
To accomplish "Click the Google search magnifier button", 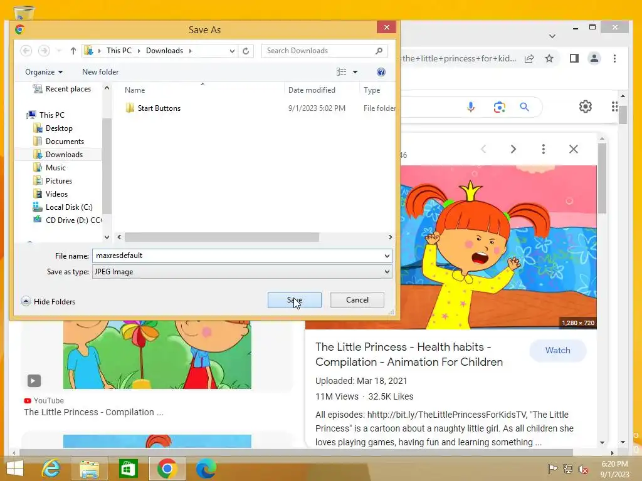I will (525, 107).
